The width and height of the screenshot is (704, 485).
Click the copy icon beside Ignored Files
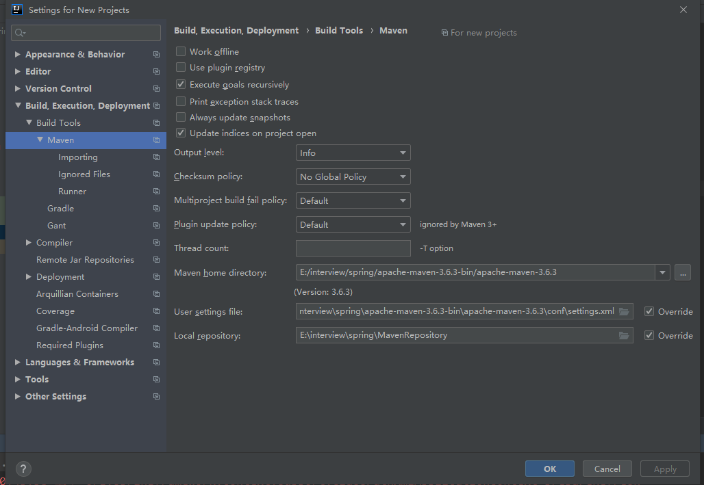[x=156, y=174]
